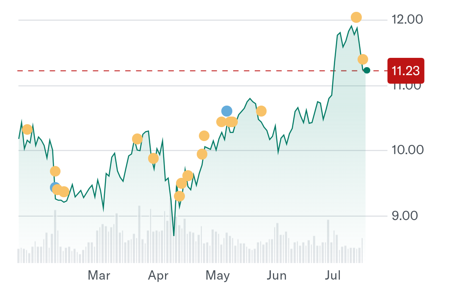Click the Jul label on the time axis
Image resolution: width=457 pixels, height=291 pixels.
pos(333,276)
